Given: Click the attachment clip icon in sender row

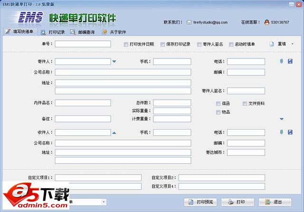Looking at the screenshot, I should pyautogui.click(x=282, y=61).
